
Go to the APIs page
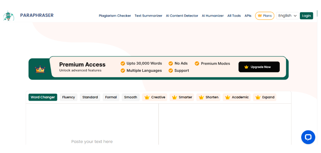(248, 16)
